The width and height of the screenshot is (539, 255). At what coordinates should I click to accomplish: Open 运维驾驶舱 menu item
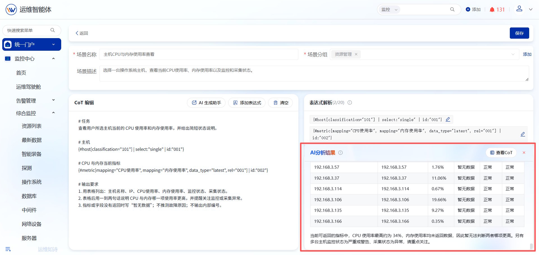[x=28, y=87]
